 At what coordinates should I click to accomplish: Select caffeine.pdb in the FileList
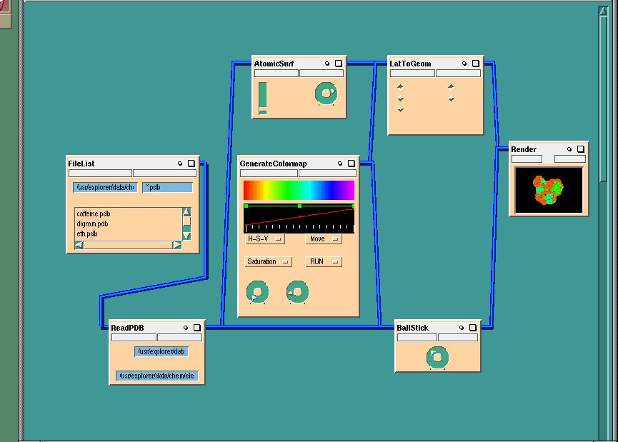tap(94, 214)
